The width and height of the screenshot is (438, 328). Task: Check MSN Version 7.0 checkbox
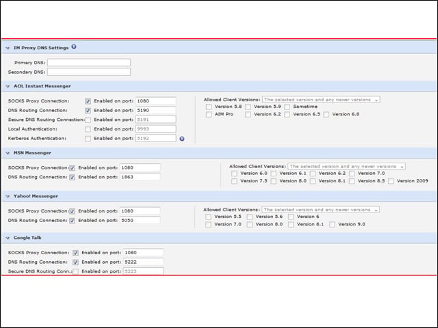tap(352, 174)
